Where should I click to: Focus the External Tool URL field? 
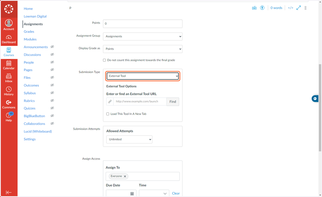pos(140,102)
